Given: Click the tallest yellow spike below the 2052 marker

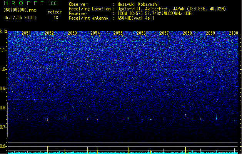Looking at the screenshot, I should 48,150.
